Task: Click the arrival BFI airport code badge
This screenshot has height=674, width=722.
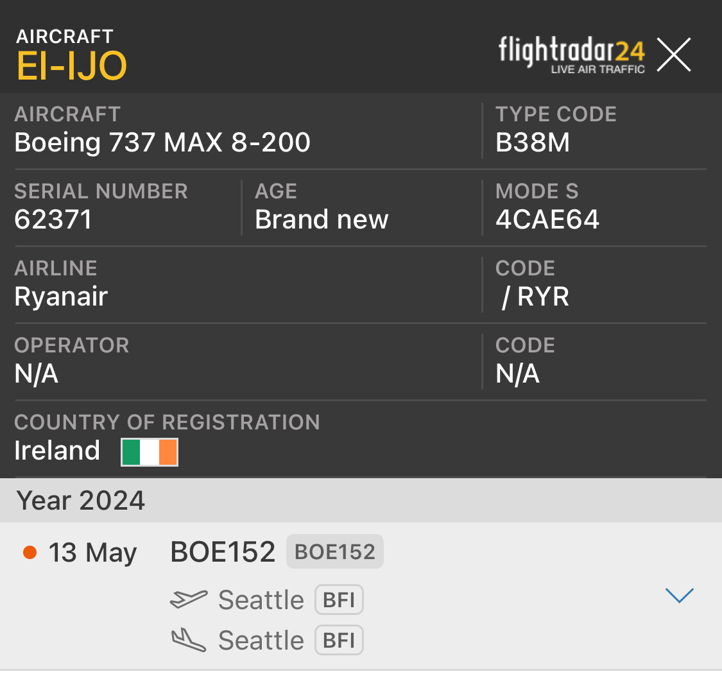Action: 339,641
